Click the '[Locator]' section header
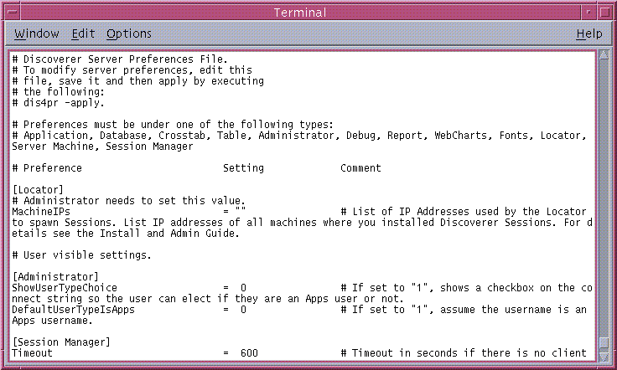 [38, 190]
